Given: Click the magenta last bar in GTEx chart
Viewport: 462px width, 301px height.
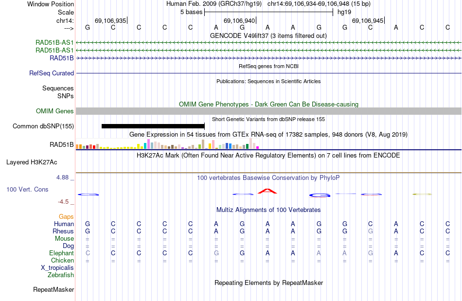Looking at the screenshot, I should point(258,147).
